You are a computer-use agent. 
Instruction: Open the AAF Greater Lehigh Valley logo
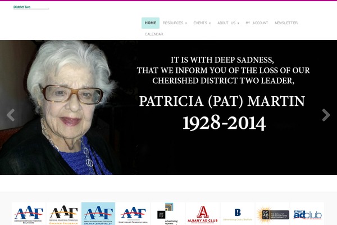(x=98, y=214)
